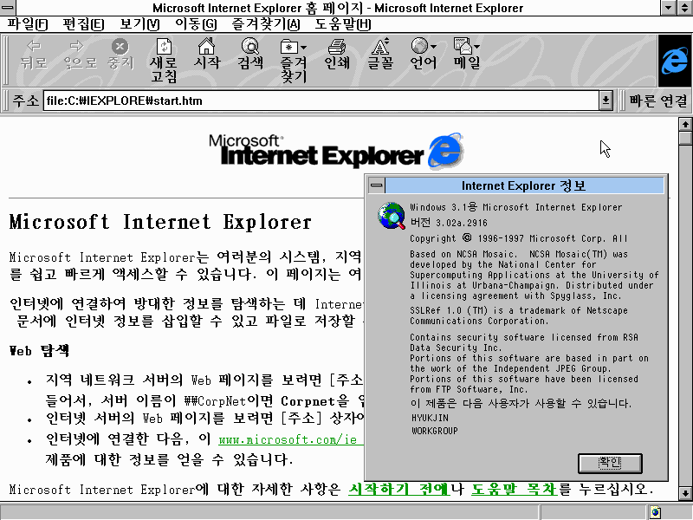Refresh page with 새로 고침 icon
The width and height of the screenshot is (693, 520).
pyautogui.click(x=164, y=47)
